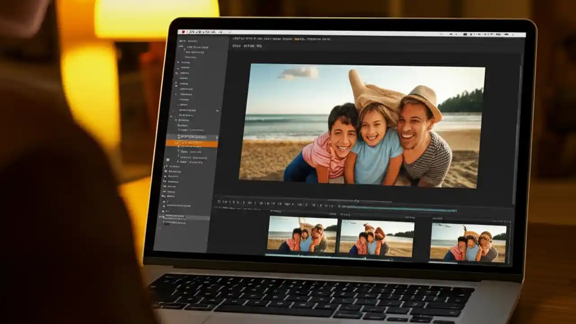Switch to the tab above the image preview
The width and height of the screenshot is (576, 324).
243,45
